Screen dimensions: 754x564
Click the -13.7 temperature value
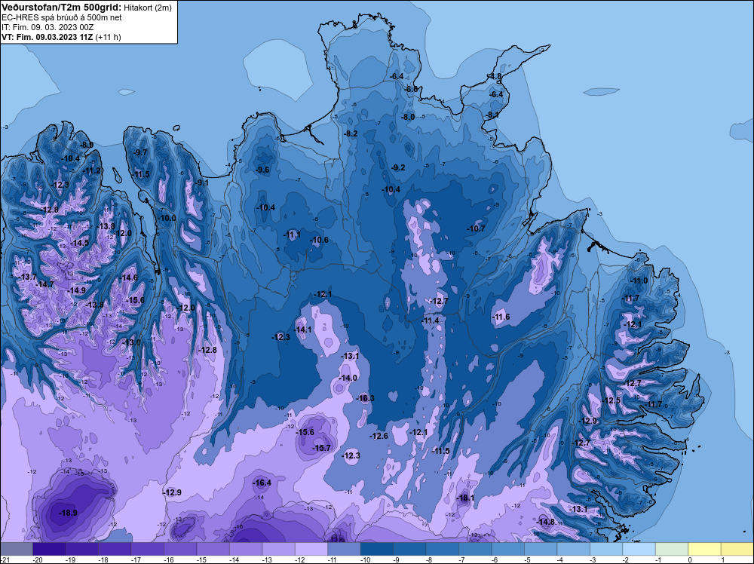pyautogui.click(x=27, y=277)
